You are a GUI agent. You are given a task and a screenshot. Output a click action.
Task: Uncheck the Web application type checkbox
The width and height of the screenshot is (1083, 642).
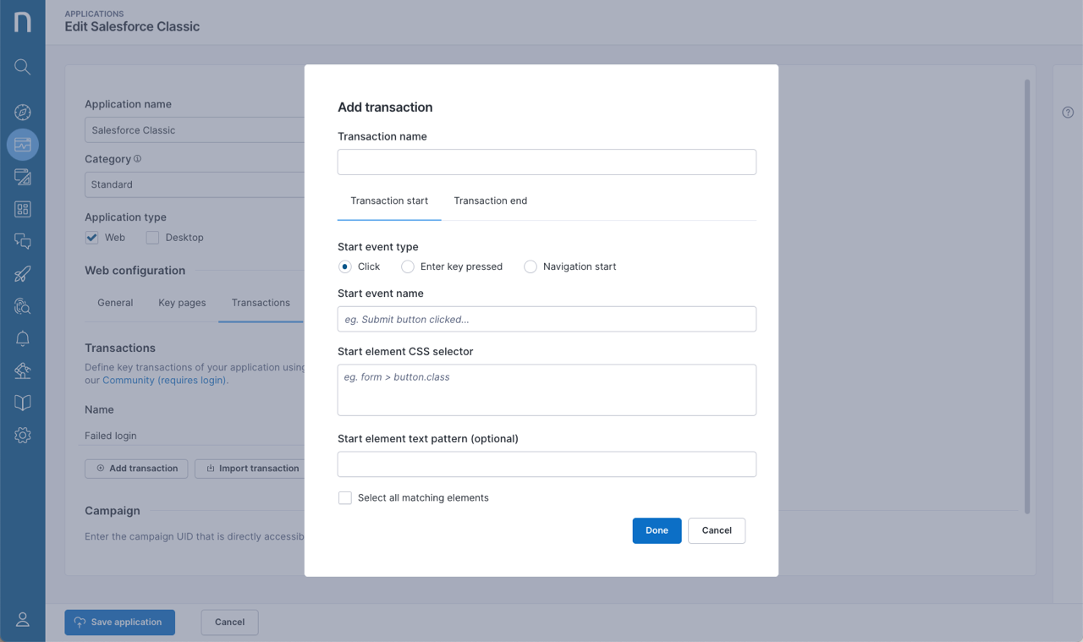[91, 238]
